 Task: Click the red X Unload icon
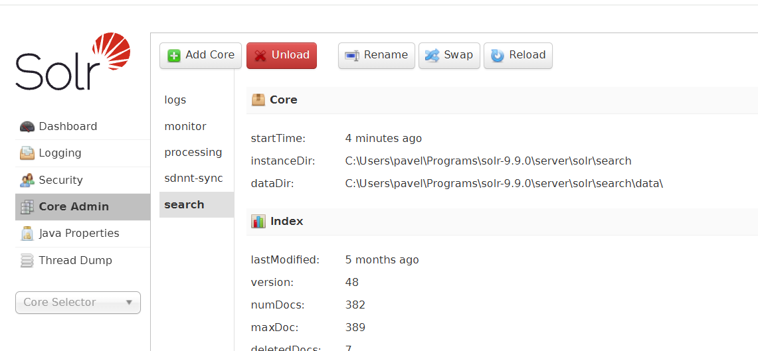point(260,56)
